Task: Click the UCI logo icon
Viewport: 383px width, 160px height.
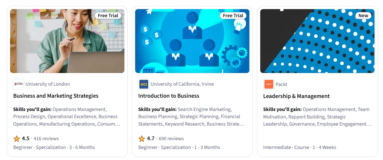Action: tap(143, 84)
